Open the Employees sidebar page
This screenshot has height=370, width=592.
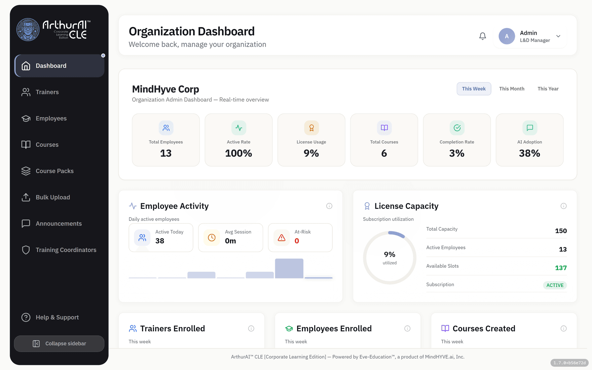point(59,118)
